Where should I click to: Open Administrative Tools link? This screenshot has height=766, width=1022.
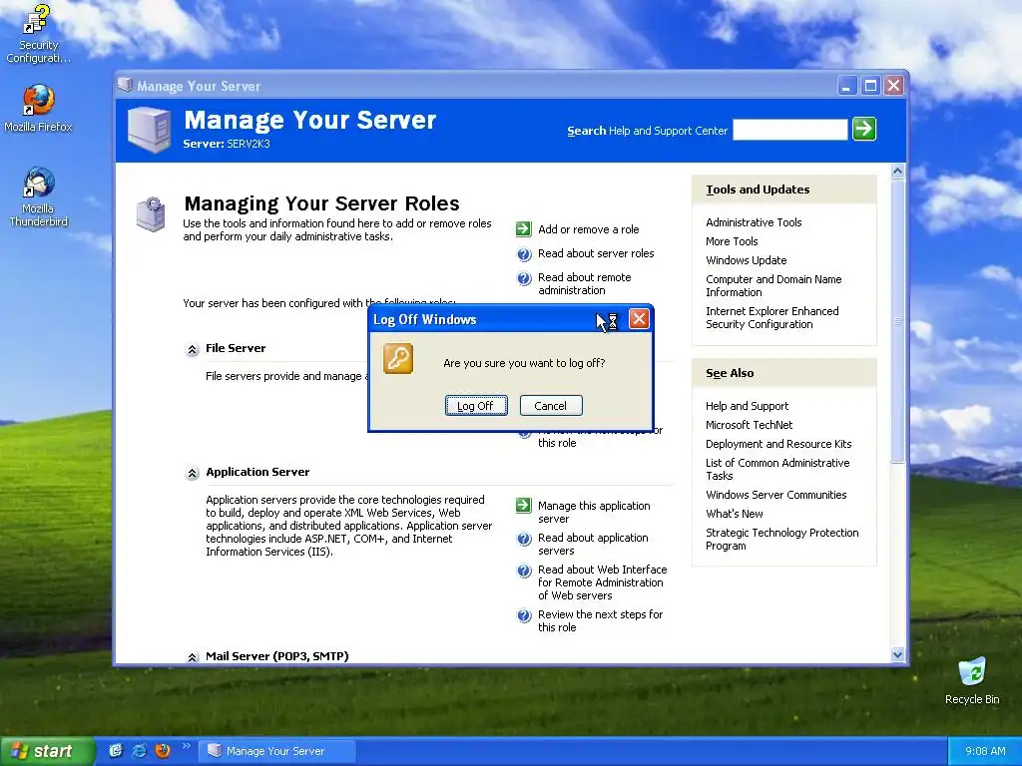click(x=754, y=222)
